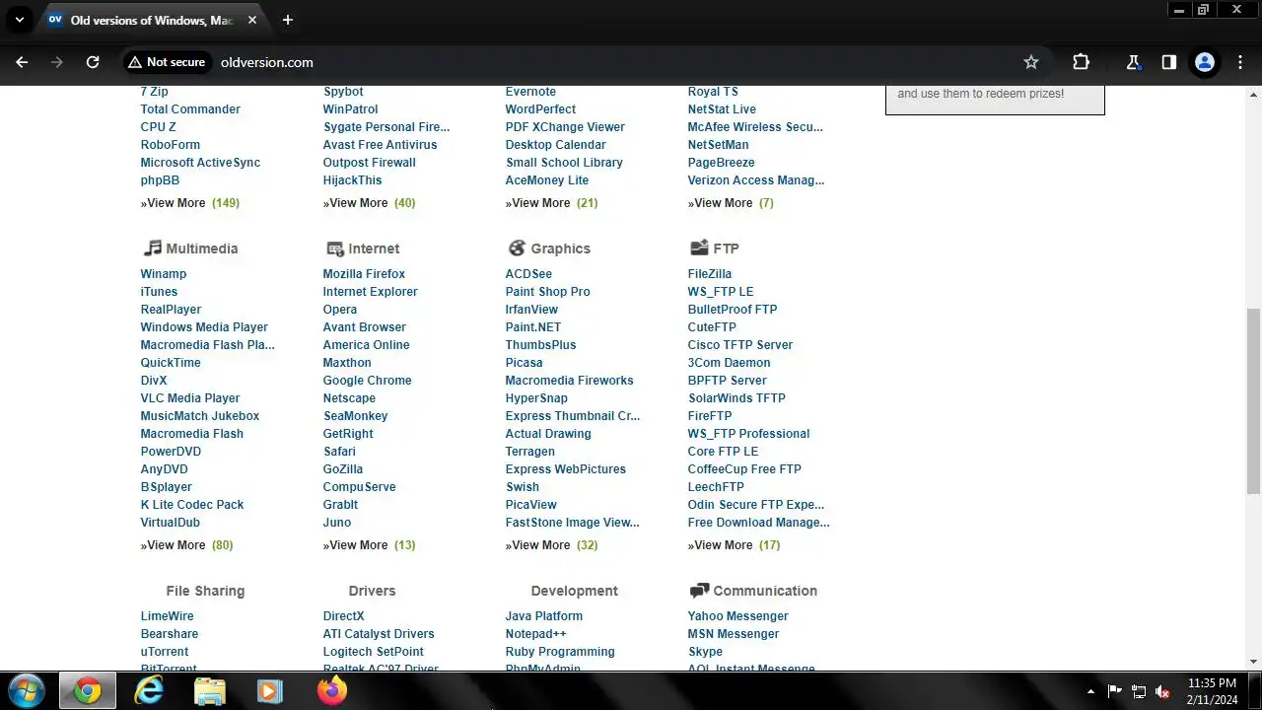Image resolution: width=1262 pixels, height=710 pixels.
Task: Open the File Explorer taskbar folder
Action: click(x=209, y=692)
